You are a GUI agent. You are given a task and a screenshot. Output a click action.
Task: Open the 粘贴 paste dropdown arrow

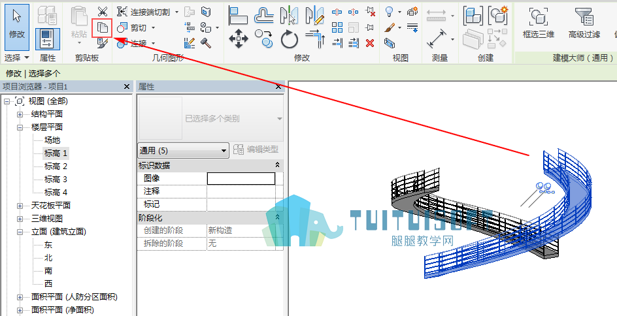(79, 42)
